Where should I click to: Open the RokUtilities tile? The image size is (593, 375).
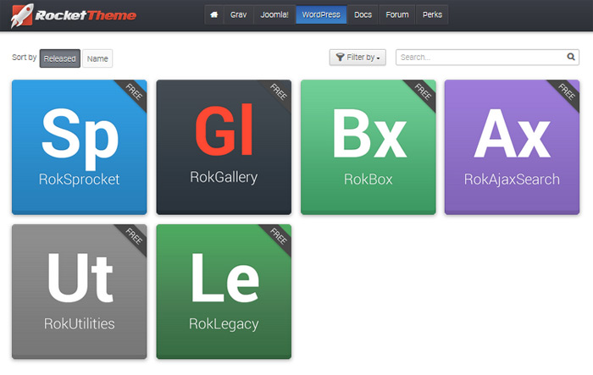pyautogui.click(x=80, y=291)
